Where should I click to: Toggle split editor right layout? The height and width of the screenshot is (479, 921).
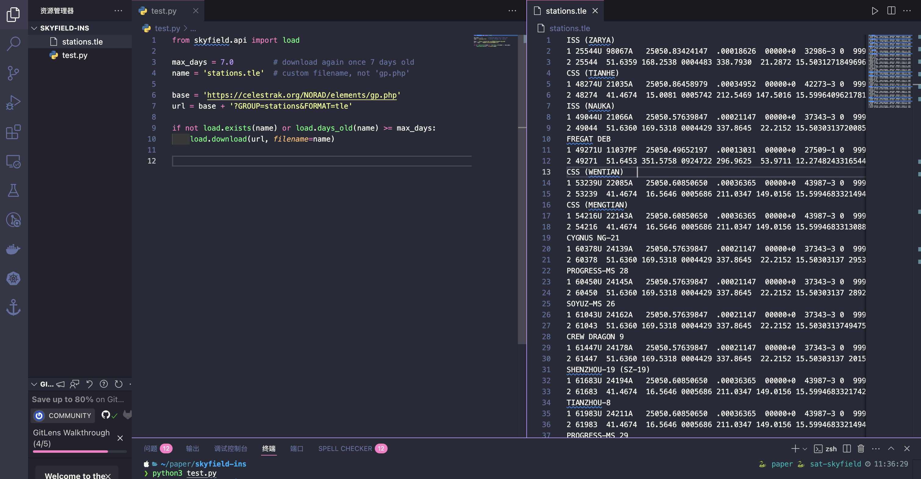891,11
